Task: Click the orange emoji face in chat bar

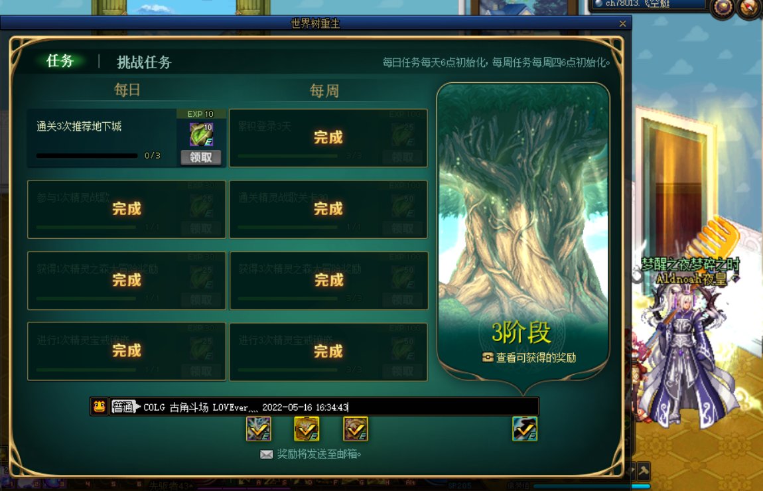Action: click(100, 406)
